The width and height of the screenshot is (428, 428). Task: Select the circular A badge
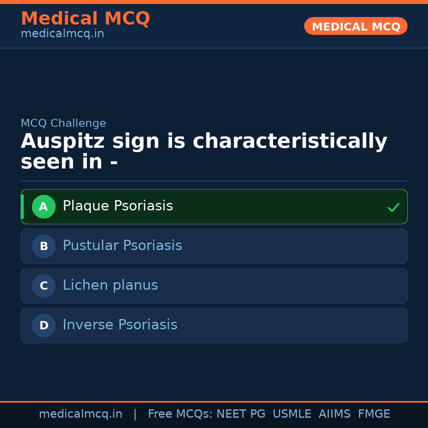(x=44, y=206)
